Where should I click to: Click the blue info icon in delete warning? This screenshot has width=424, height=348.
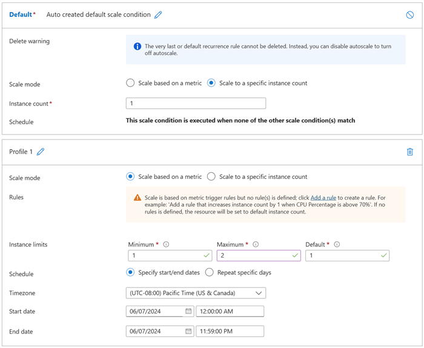pyautogui.click(x=137, y=46)
